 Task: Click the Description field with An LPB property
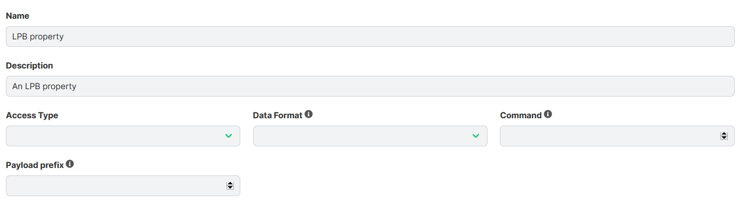[370, 86]
